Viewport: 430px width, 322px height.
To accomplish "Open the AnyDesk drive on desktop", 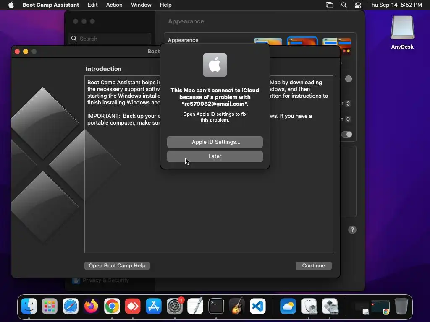I will pyautogui.click(x=402, y=32).
